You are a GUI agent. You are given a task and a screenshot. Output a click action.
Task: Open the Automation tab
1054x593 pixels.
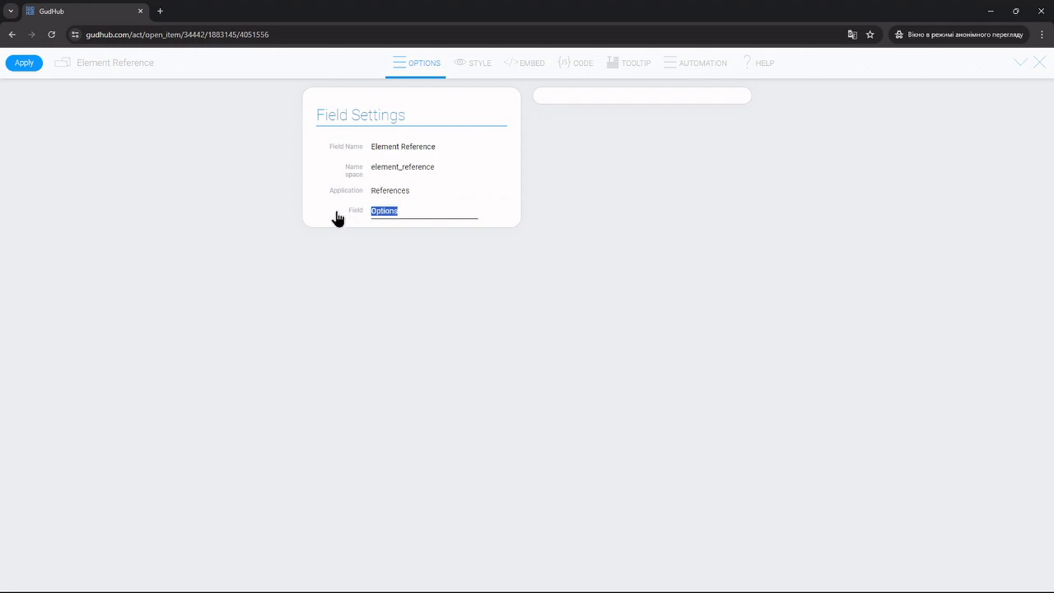[695, 63]
